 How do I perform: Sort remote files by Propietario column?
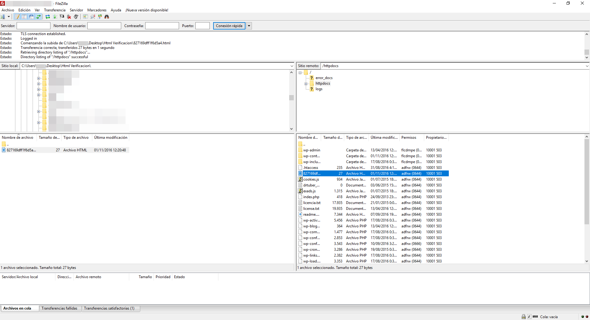click(x=436, y=138)
